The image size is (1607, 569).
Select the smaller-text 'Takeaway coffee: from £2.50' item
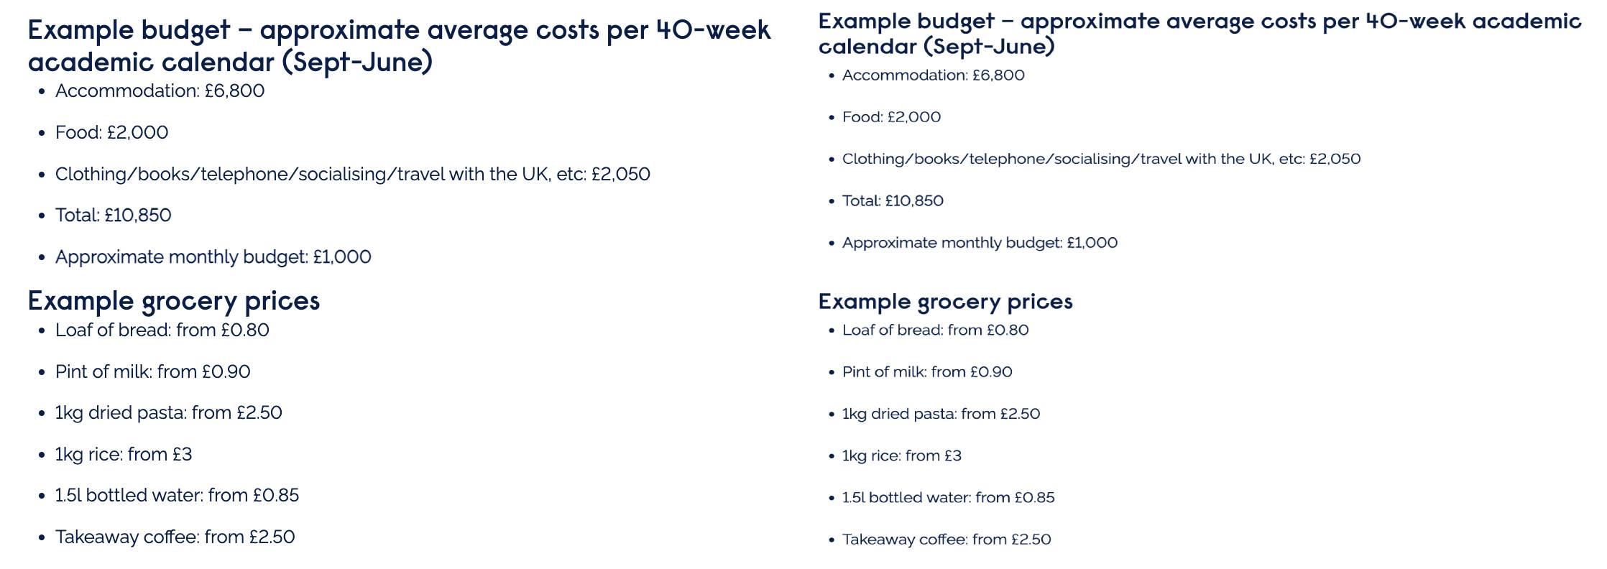947,540
